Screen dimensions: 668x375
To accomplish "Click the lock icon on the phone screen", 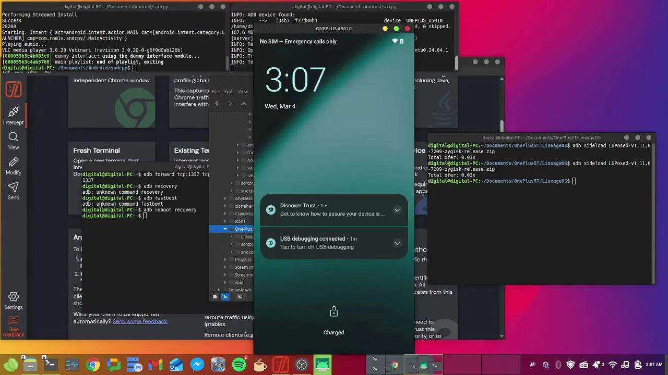I will [333, 311].
